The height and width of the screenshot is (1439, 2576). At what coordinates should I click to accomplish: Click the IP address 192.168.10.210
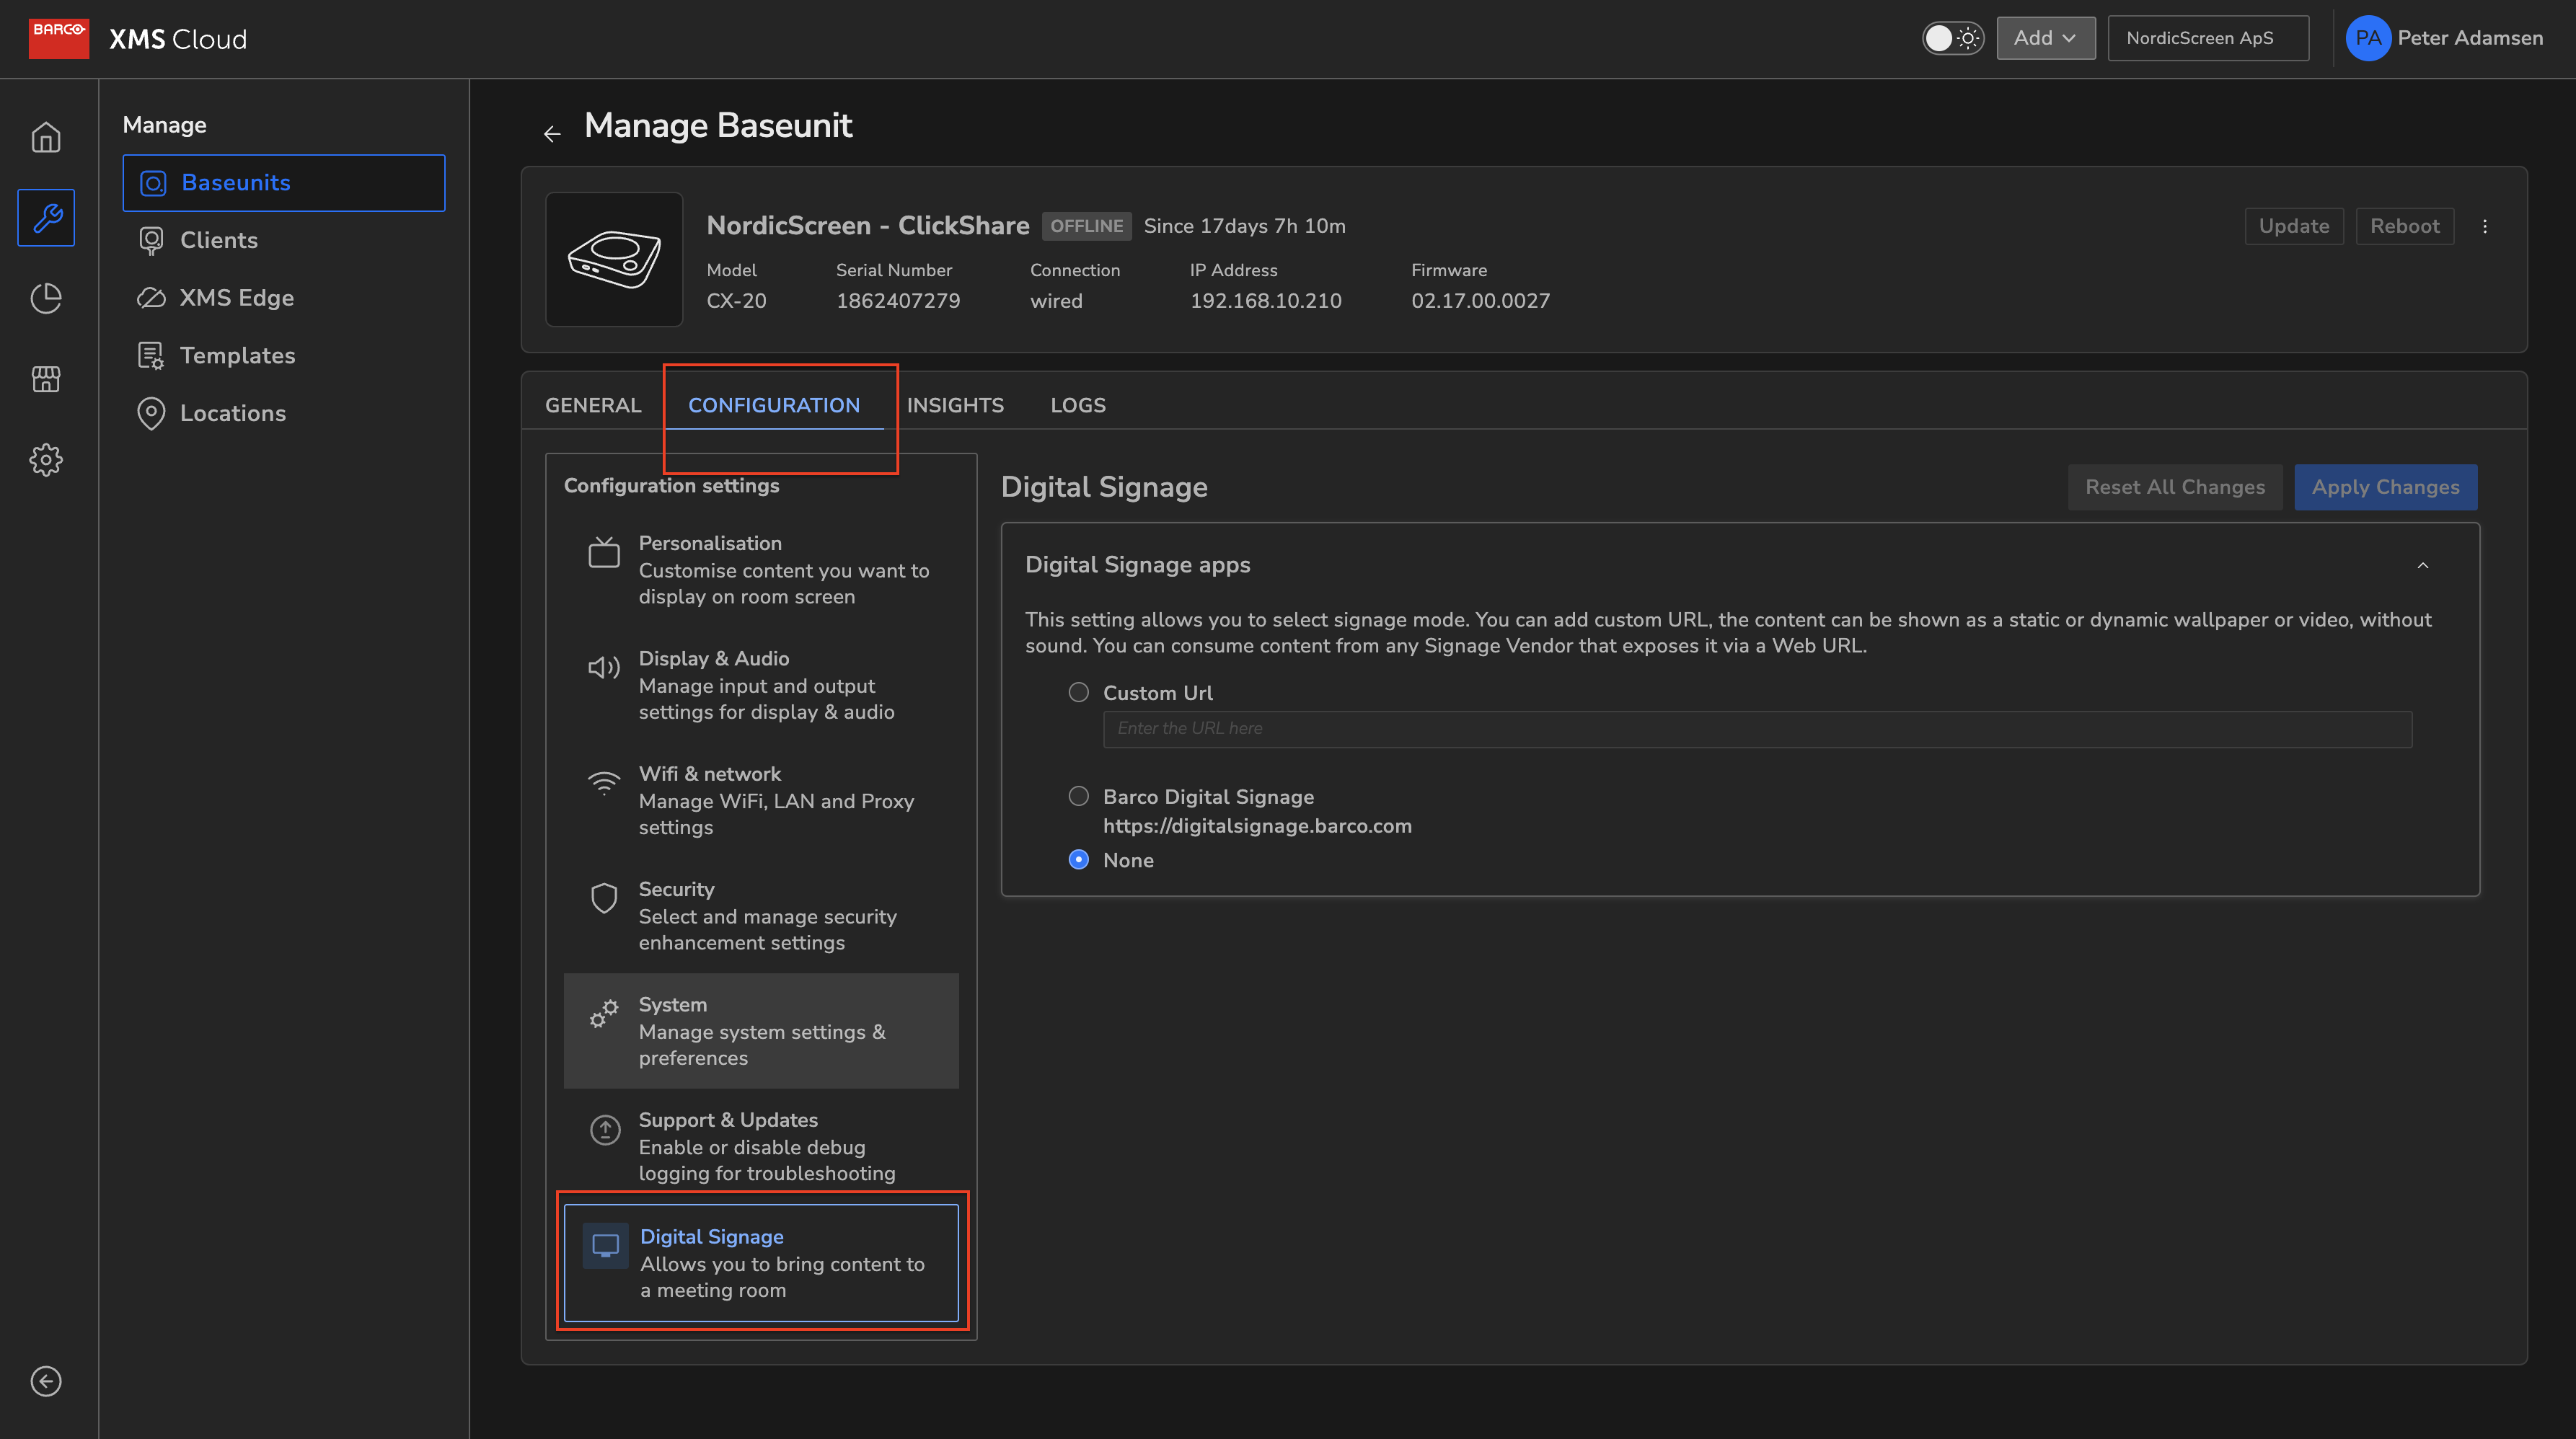pyautogui.click(x=1265, y=301)
